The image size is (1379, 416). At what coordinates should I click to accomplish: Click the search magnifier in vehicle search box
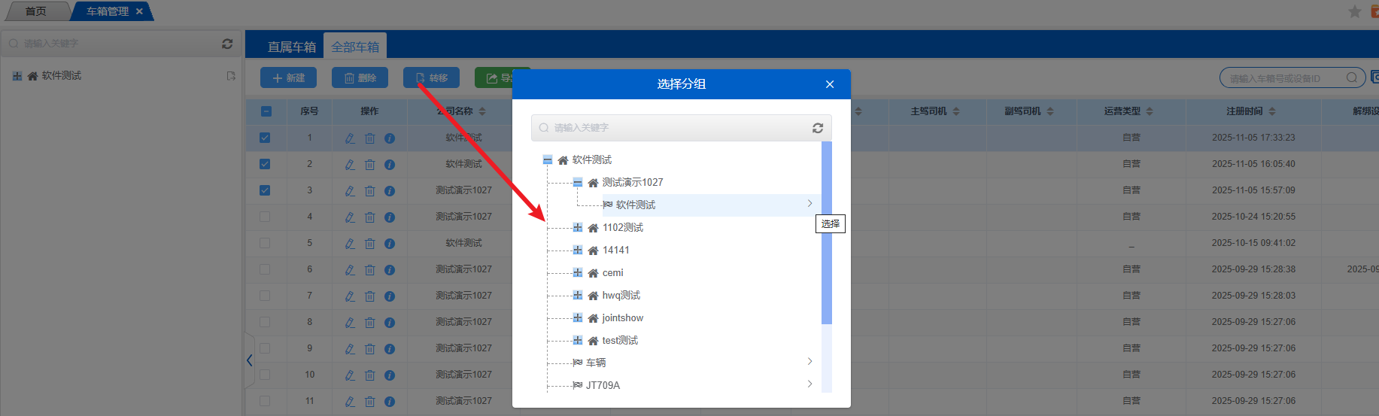pyautogui.click(x=1351, y=77)
